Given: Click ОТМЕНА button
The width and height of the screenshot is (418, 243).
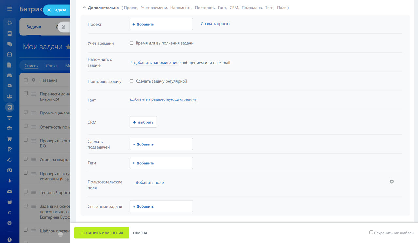Looking at the screenshot, I should point(140,233).
